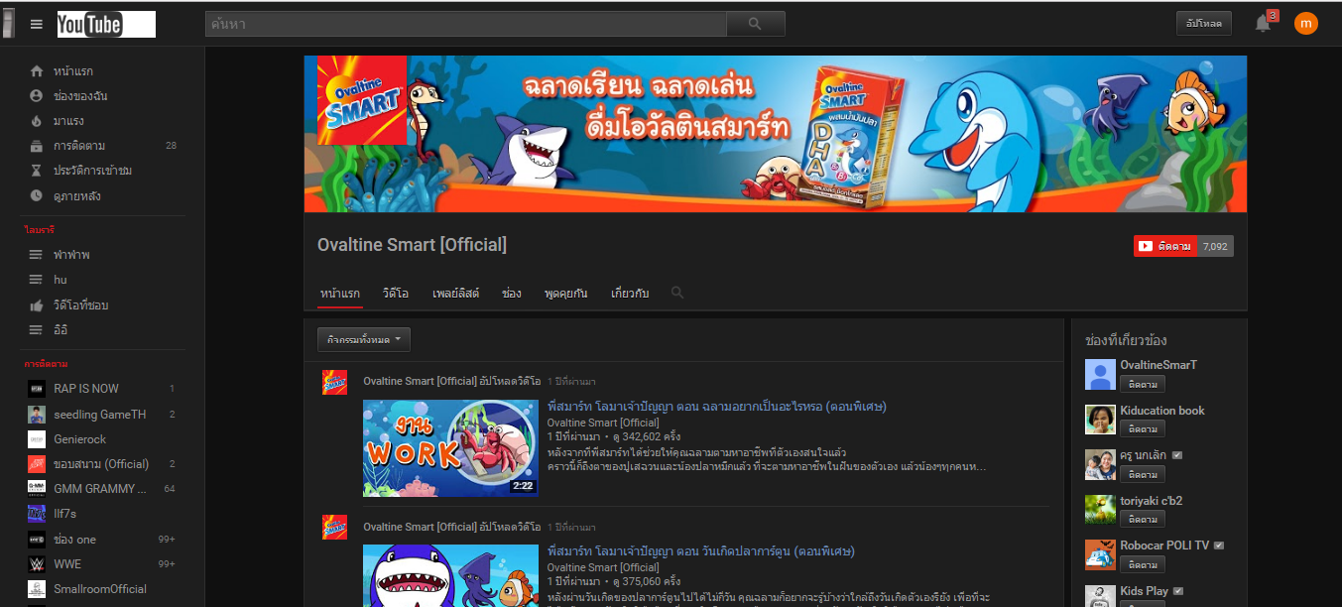
Task: Open the hamburger guide menu
Action: (x=37, y=24)
